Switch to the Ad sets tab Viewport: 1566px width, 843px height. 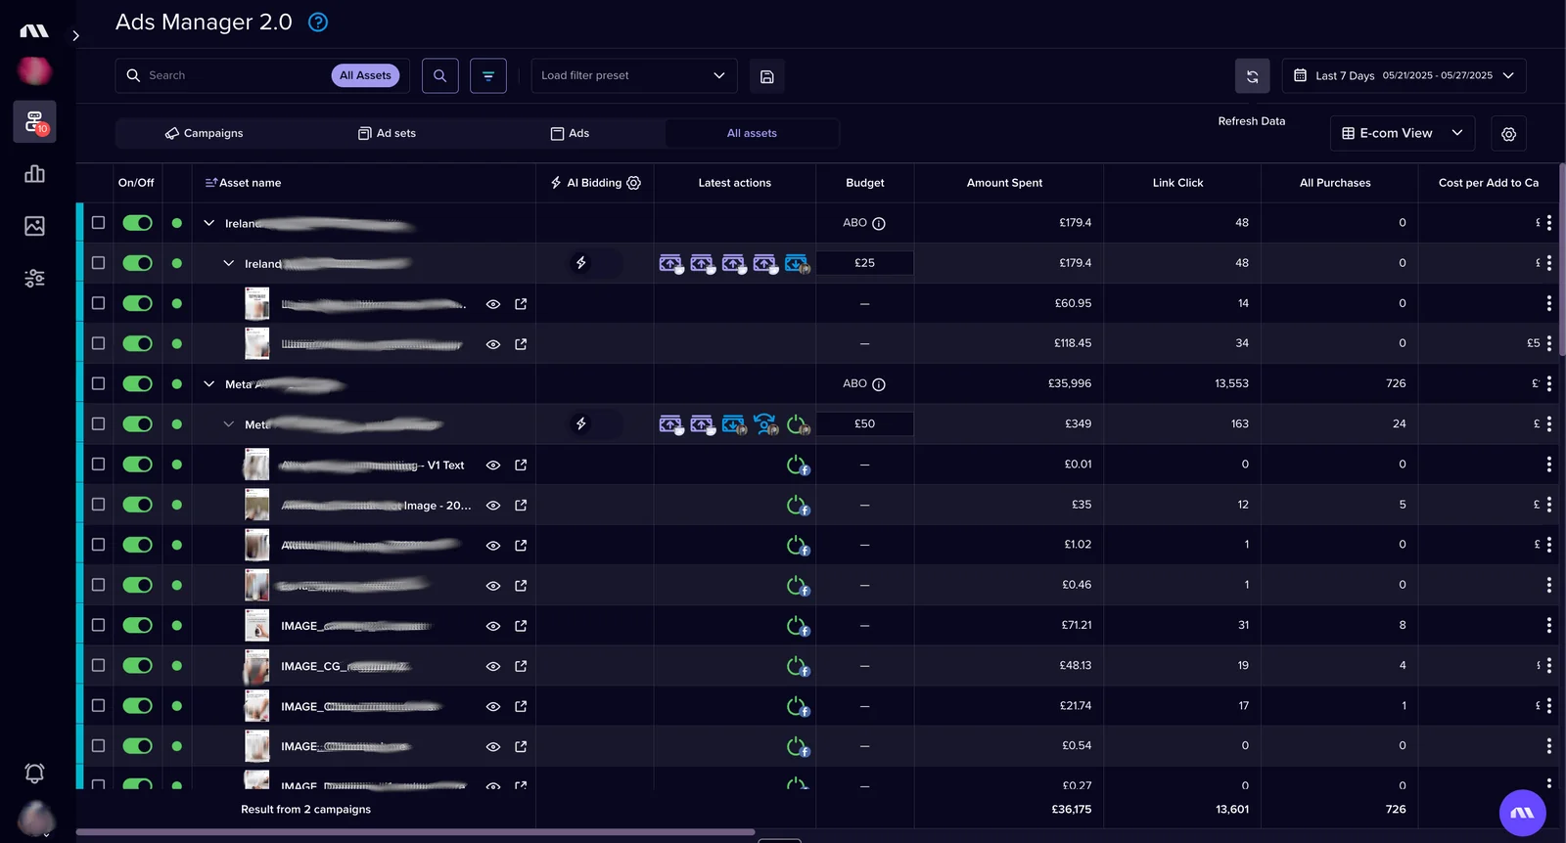point(387,133)
